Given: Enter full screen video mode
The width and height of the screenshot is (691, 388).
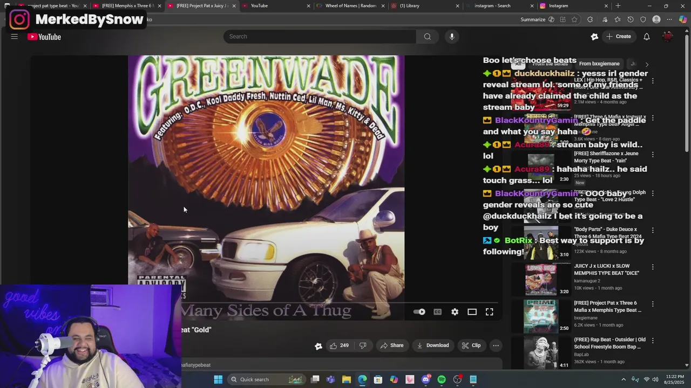Looking at the screenshot, I should coord(489,312).
